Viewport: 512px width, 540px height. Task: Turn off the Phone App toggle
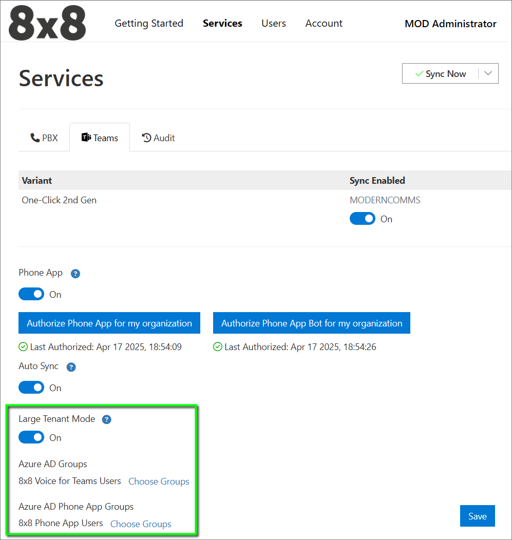[31, 294]
